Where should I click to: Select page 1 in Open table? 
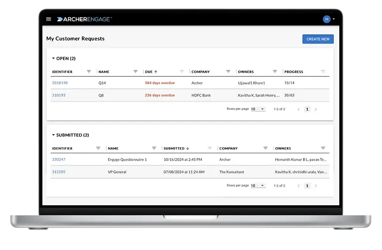(x=307, y=109)
